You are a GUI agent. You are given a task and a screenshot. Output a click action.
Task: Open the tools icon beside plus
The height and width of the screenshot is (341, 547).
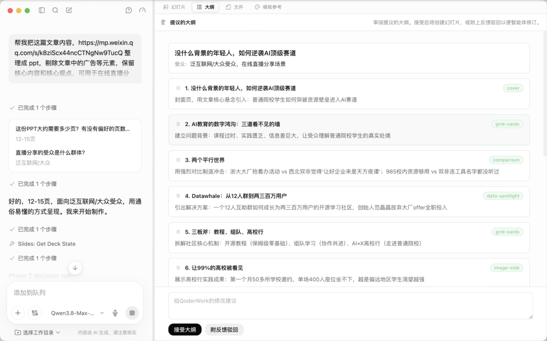point(35,313)
